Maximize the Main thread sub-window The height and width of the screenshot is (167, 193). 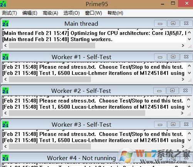point(173,23)
